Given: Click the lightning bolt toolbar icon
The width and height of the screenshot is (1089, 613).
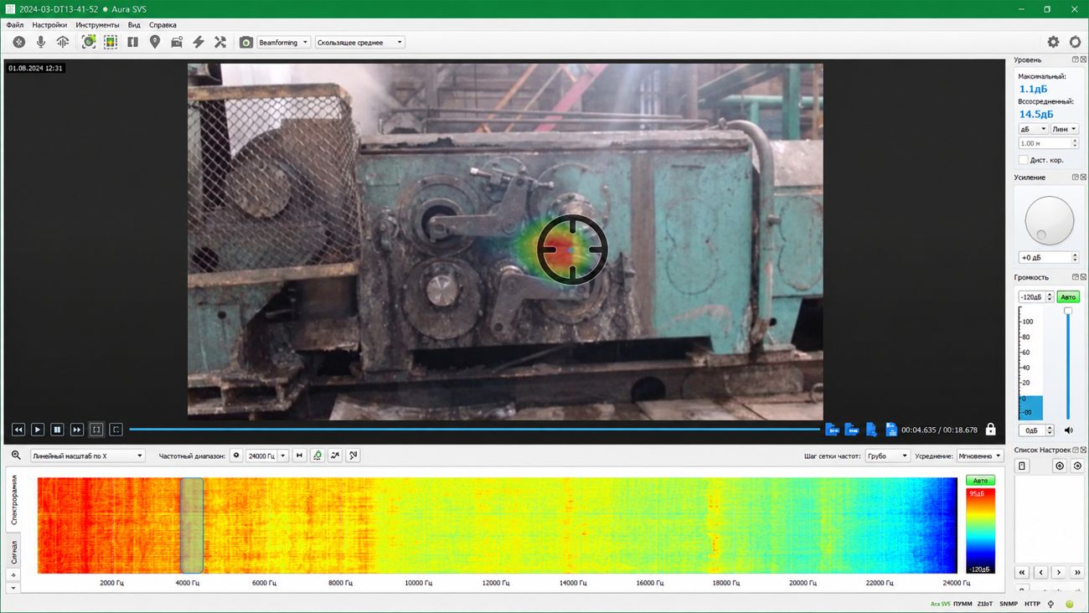Looking at the screenshot, I should tap(199, 42).
